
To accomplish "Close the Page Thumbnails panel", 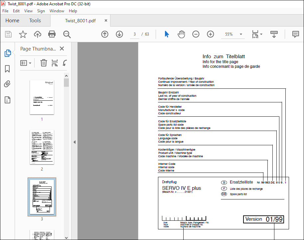I will [x=62, y=49].
